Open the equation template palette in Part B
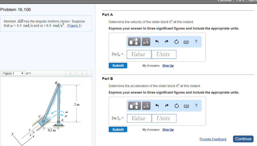This screenshot has height=146, width=257. pyautogui.click(x=134, y=105)
